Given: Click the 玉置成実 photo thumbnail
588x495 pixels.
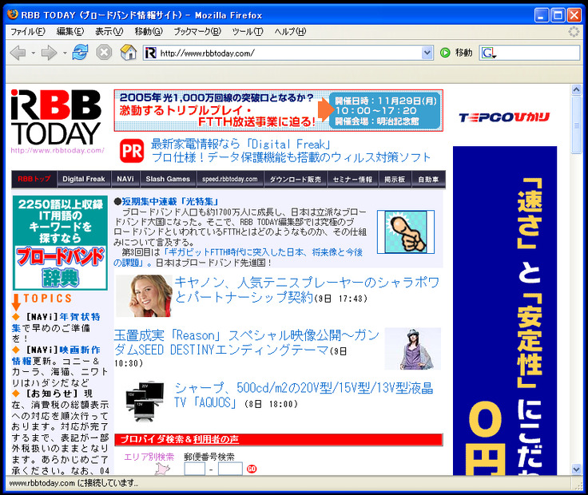Looking at the screenshot, I should [x=413, y=348].
